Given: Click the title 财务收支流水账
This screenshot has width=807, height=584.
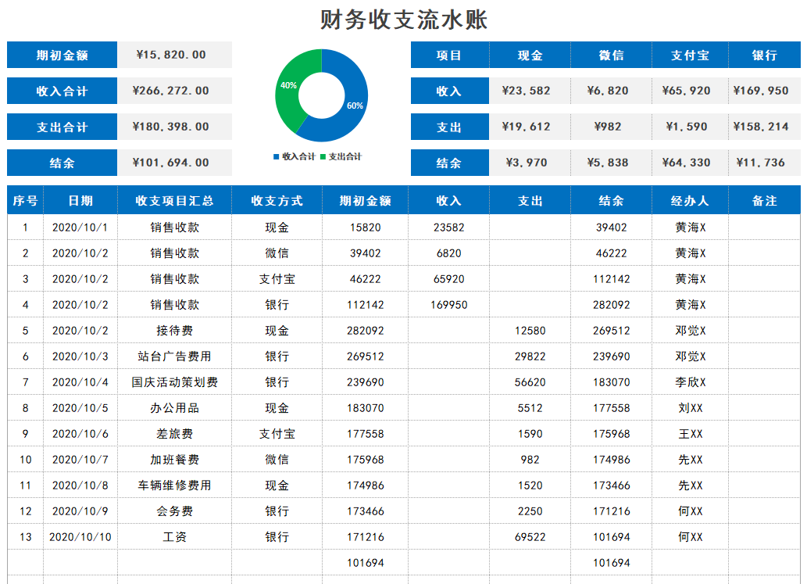Looking at the screenshot, I should click(402, 17).
